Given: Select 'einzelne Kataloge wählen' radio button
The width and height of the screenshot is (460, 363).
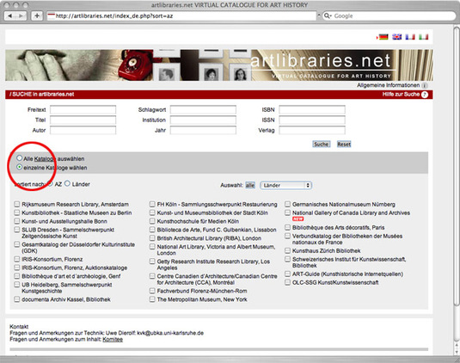Looking at the screenshot, I should click(20, 167).
